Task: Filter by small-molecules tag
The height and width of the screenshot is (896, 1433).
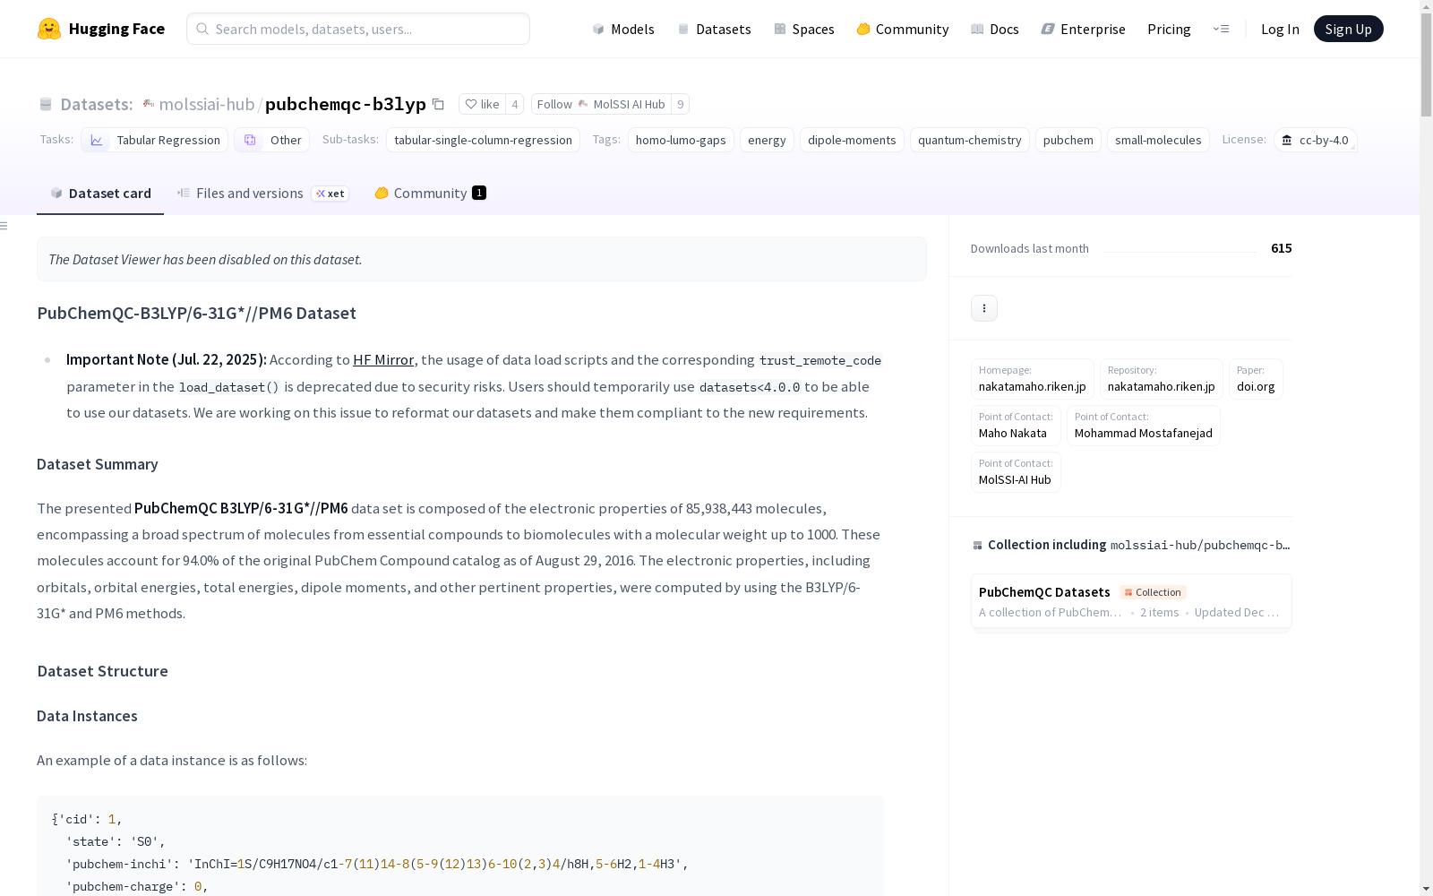Action: (x=1158, y=140)
